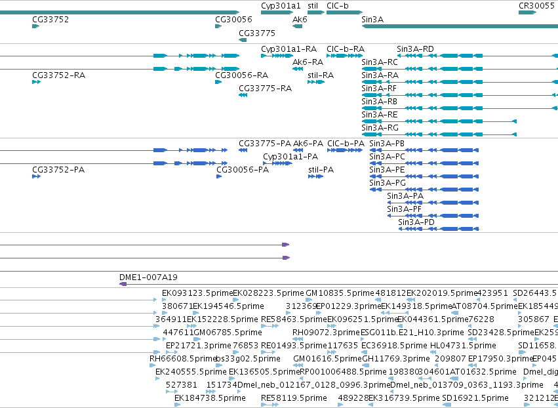Open transcript Cyp301a1-RA

pos(289,49)
